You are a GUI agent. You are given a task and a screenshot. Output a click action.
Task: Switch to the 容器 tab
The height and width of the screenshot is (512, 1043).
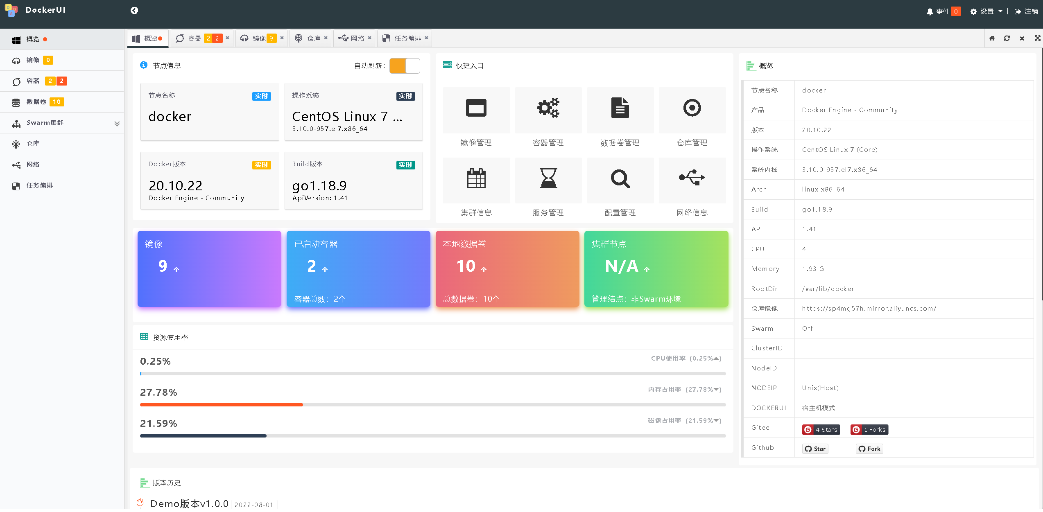coord(195,38)
